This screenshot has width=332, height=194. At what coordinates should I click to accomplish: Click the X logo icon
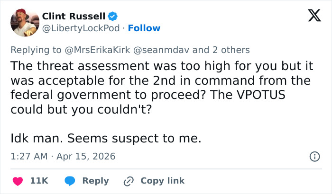(311, 16)
